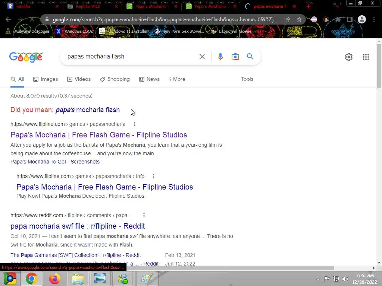Go back with the browser back arrow
The width and height of the screenshot is (382, 286).
tap(8, 19)
